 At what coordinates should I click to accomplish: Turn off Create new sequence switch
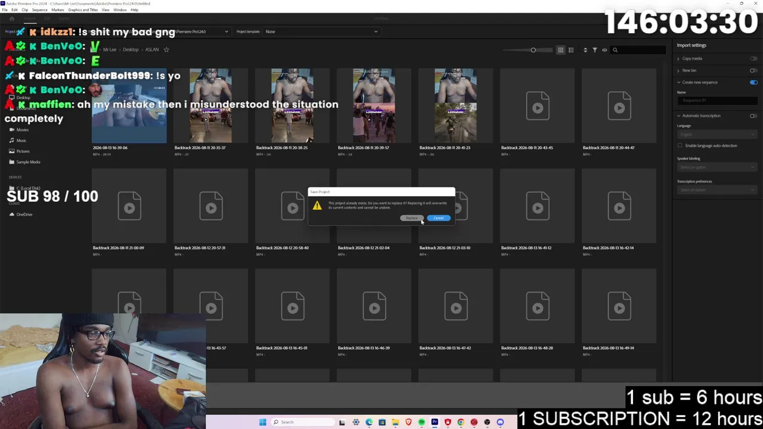click(753, 82)
